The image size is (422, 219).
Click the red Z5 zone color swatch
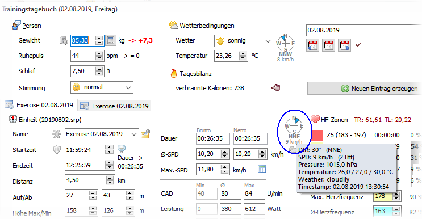[x=317, y=135]
